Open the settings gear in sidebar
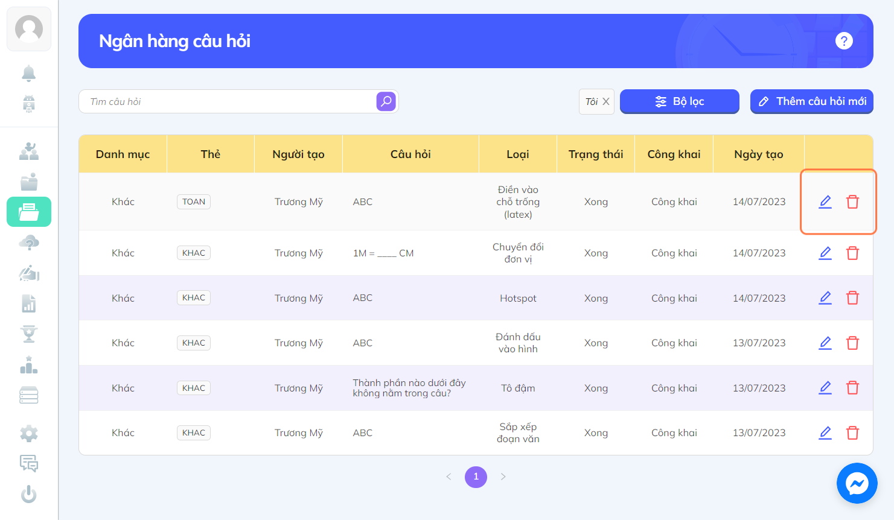 pyautogui.click(x=29, y=433)
